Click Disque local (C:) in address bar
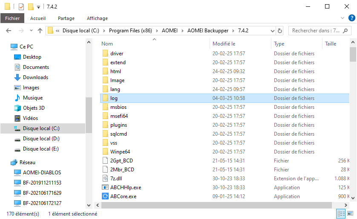 (81, 31)
